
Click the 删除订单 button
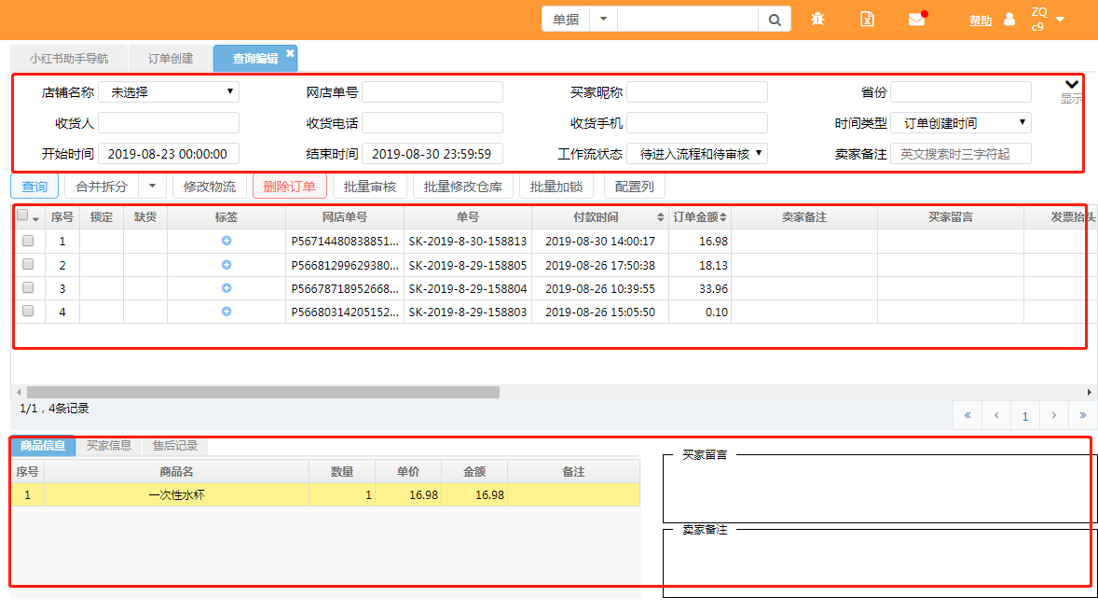click(290, 187)
